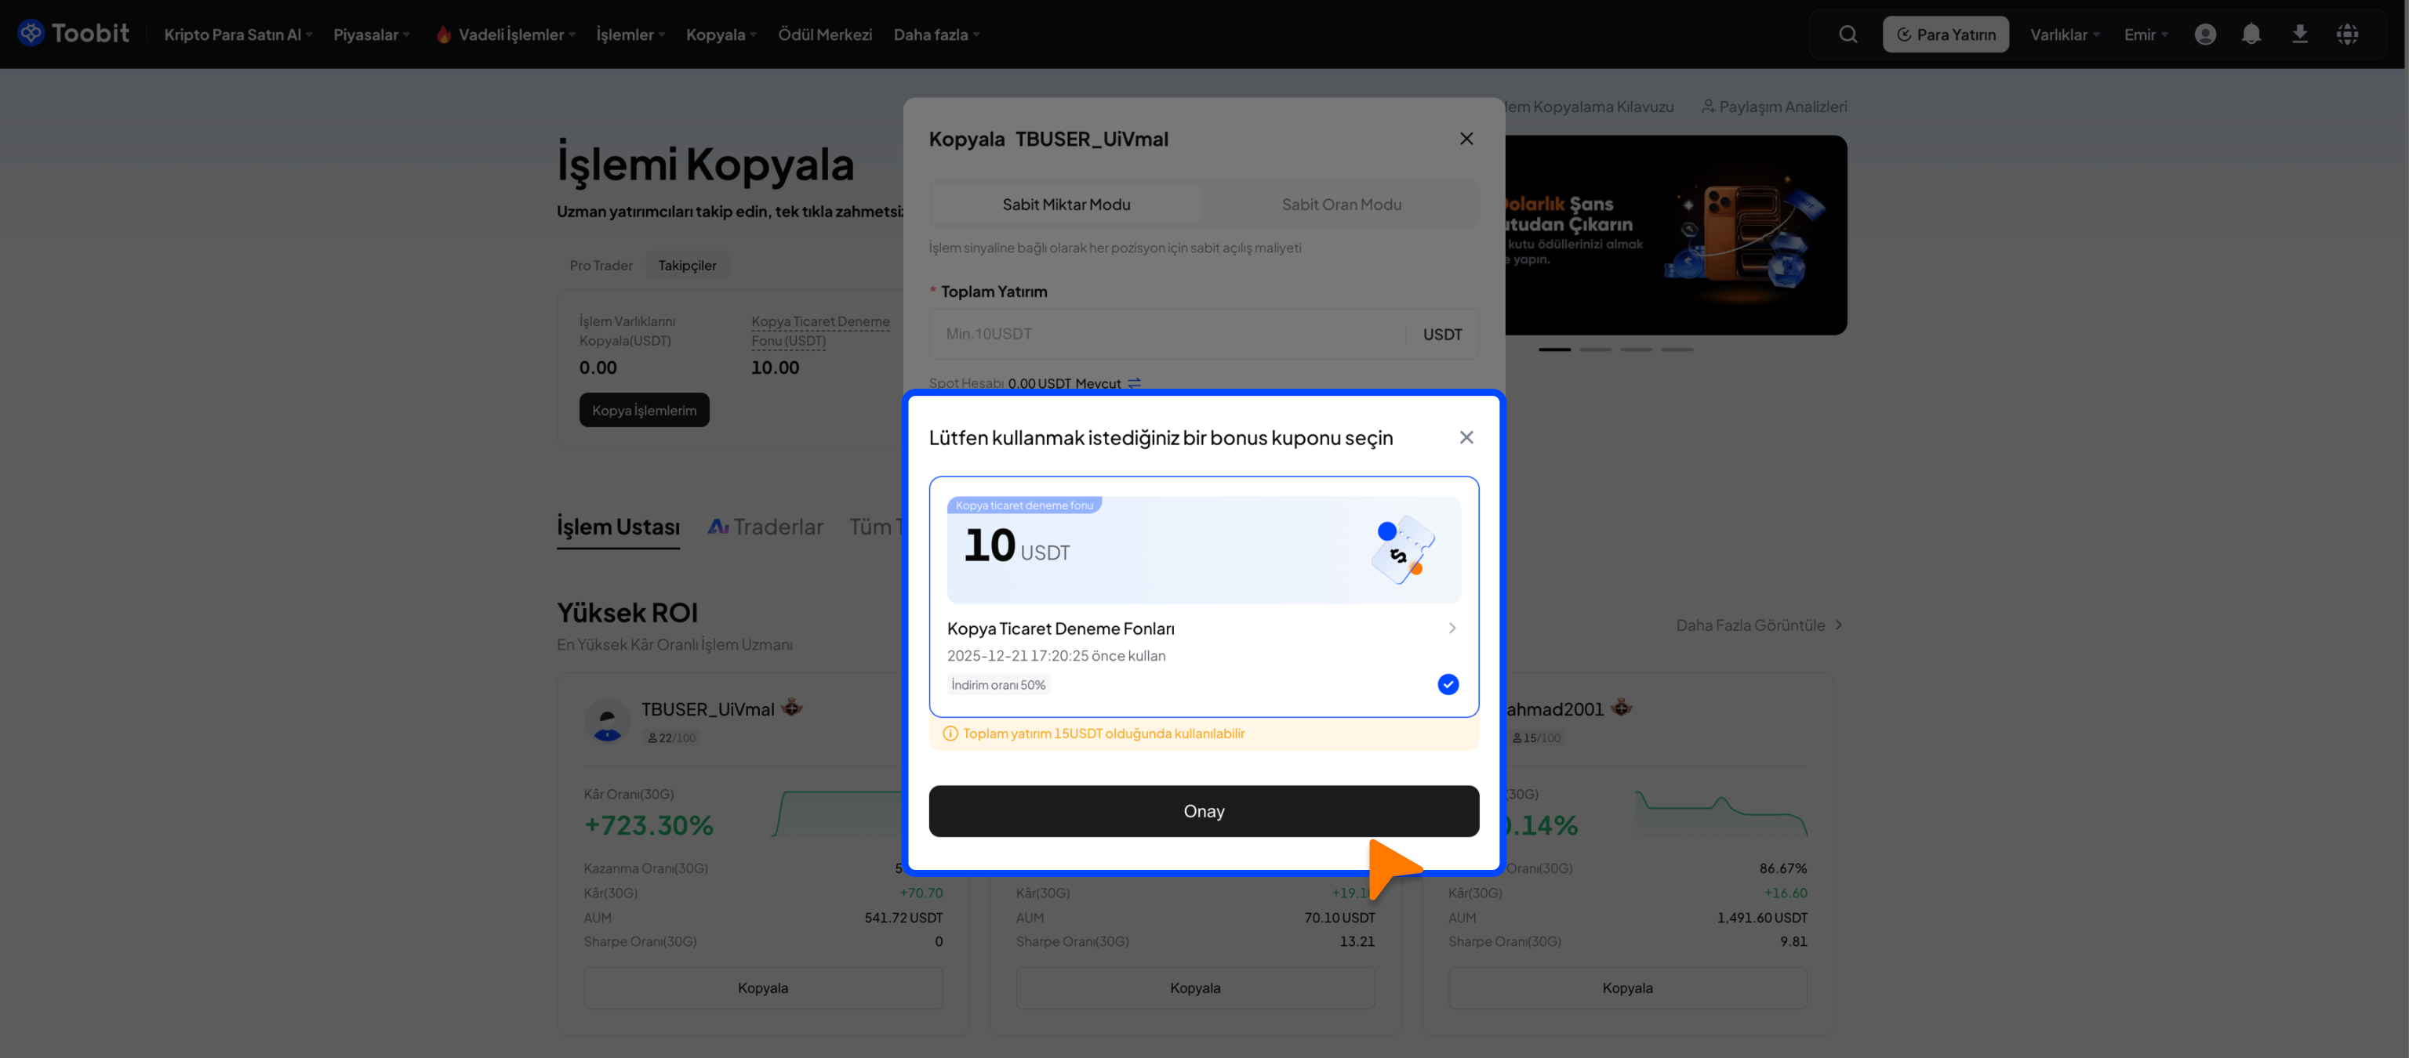Open the language globe icon

point(2346,34)
